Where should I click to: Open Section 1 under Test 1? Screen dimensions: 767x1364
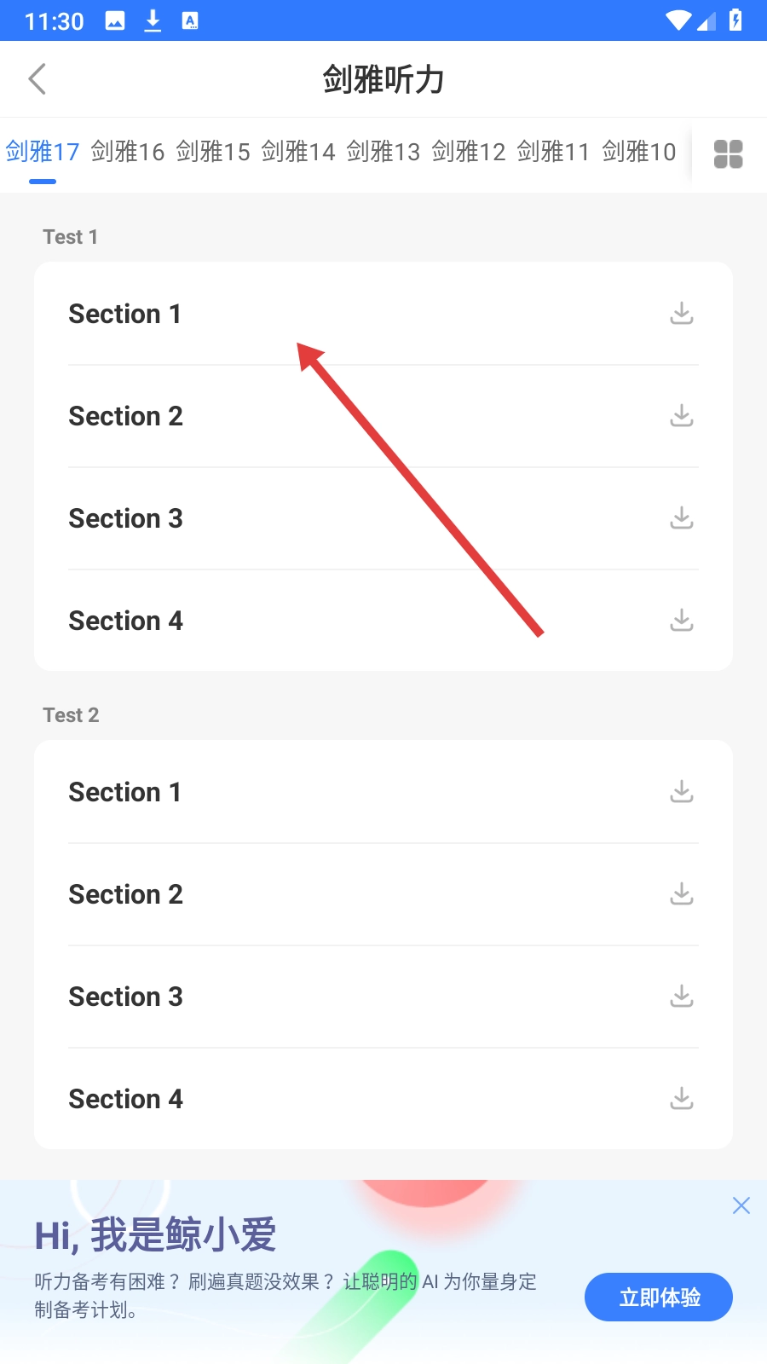(125, 314)
